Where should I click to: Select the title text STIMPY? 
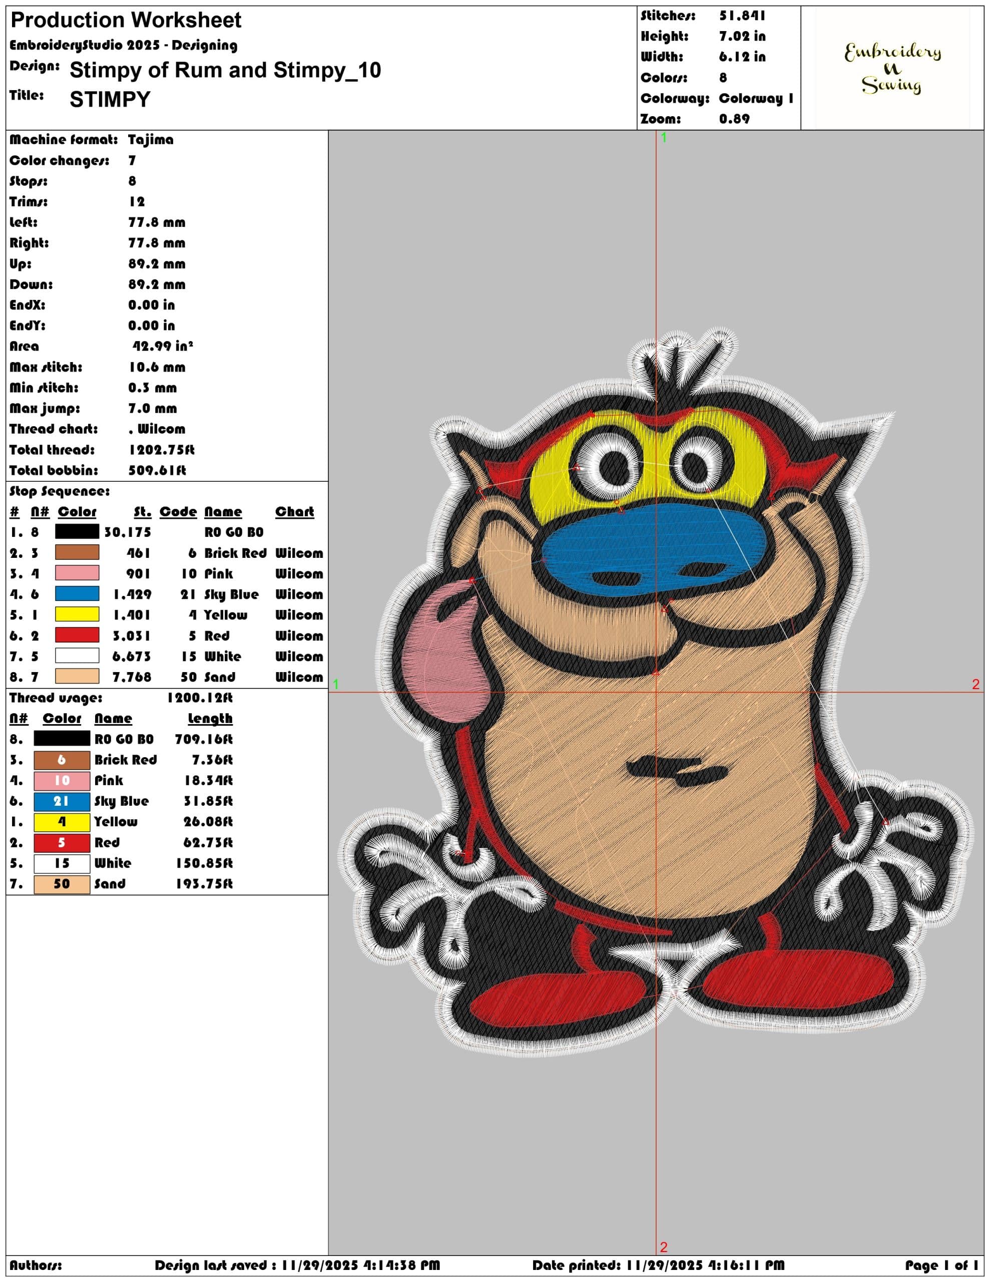coord(110,99)
